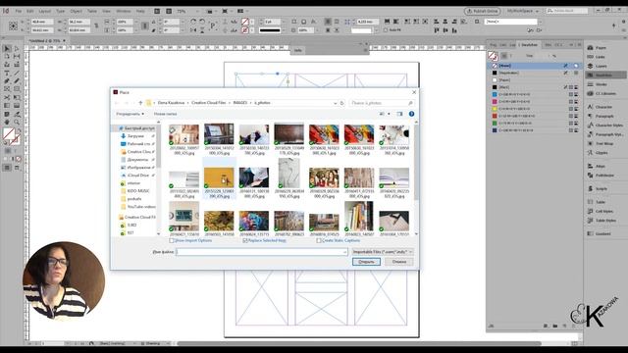Image resolution: width=628 pixels, height=353 pixels.
Task: Open the Stroke panel
Action: point(597,84)
